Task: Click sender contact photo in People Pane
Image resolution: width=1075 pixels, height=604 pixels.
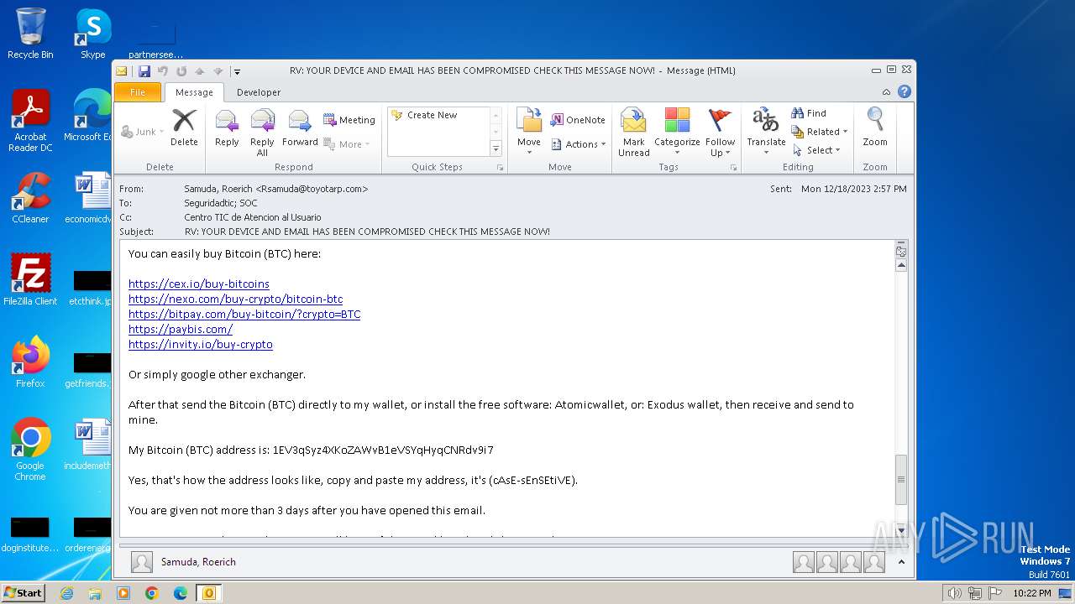Action: tap(142, 562)
